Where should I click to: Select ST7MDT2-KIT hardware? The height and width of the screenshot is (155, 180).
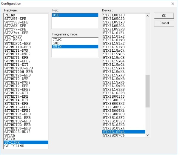(x=26, y=93)
